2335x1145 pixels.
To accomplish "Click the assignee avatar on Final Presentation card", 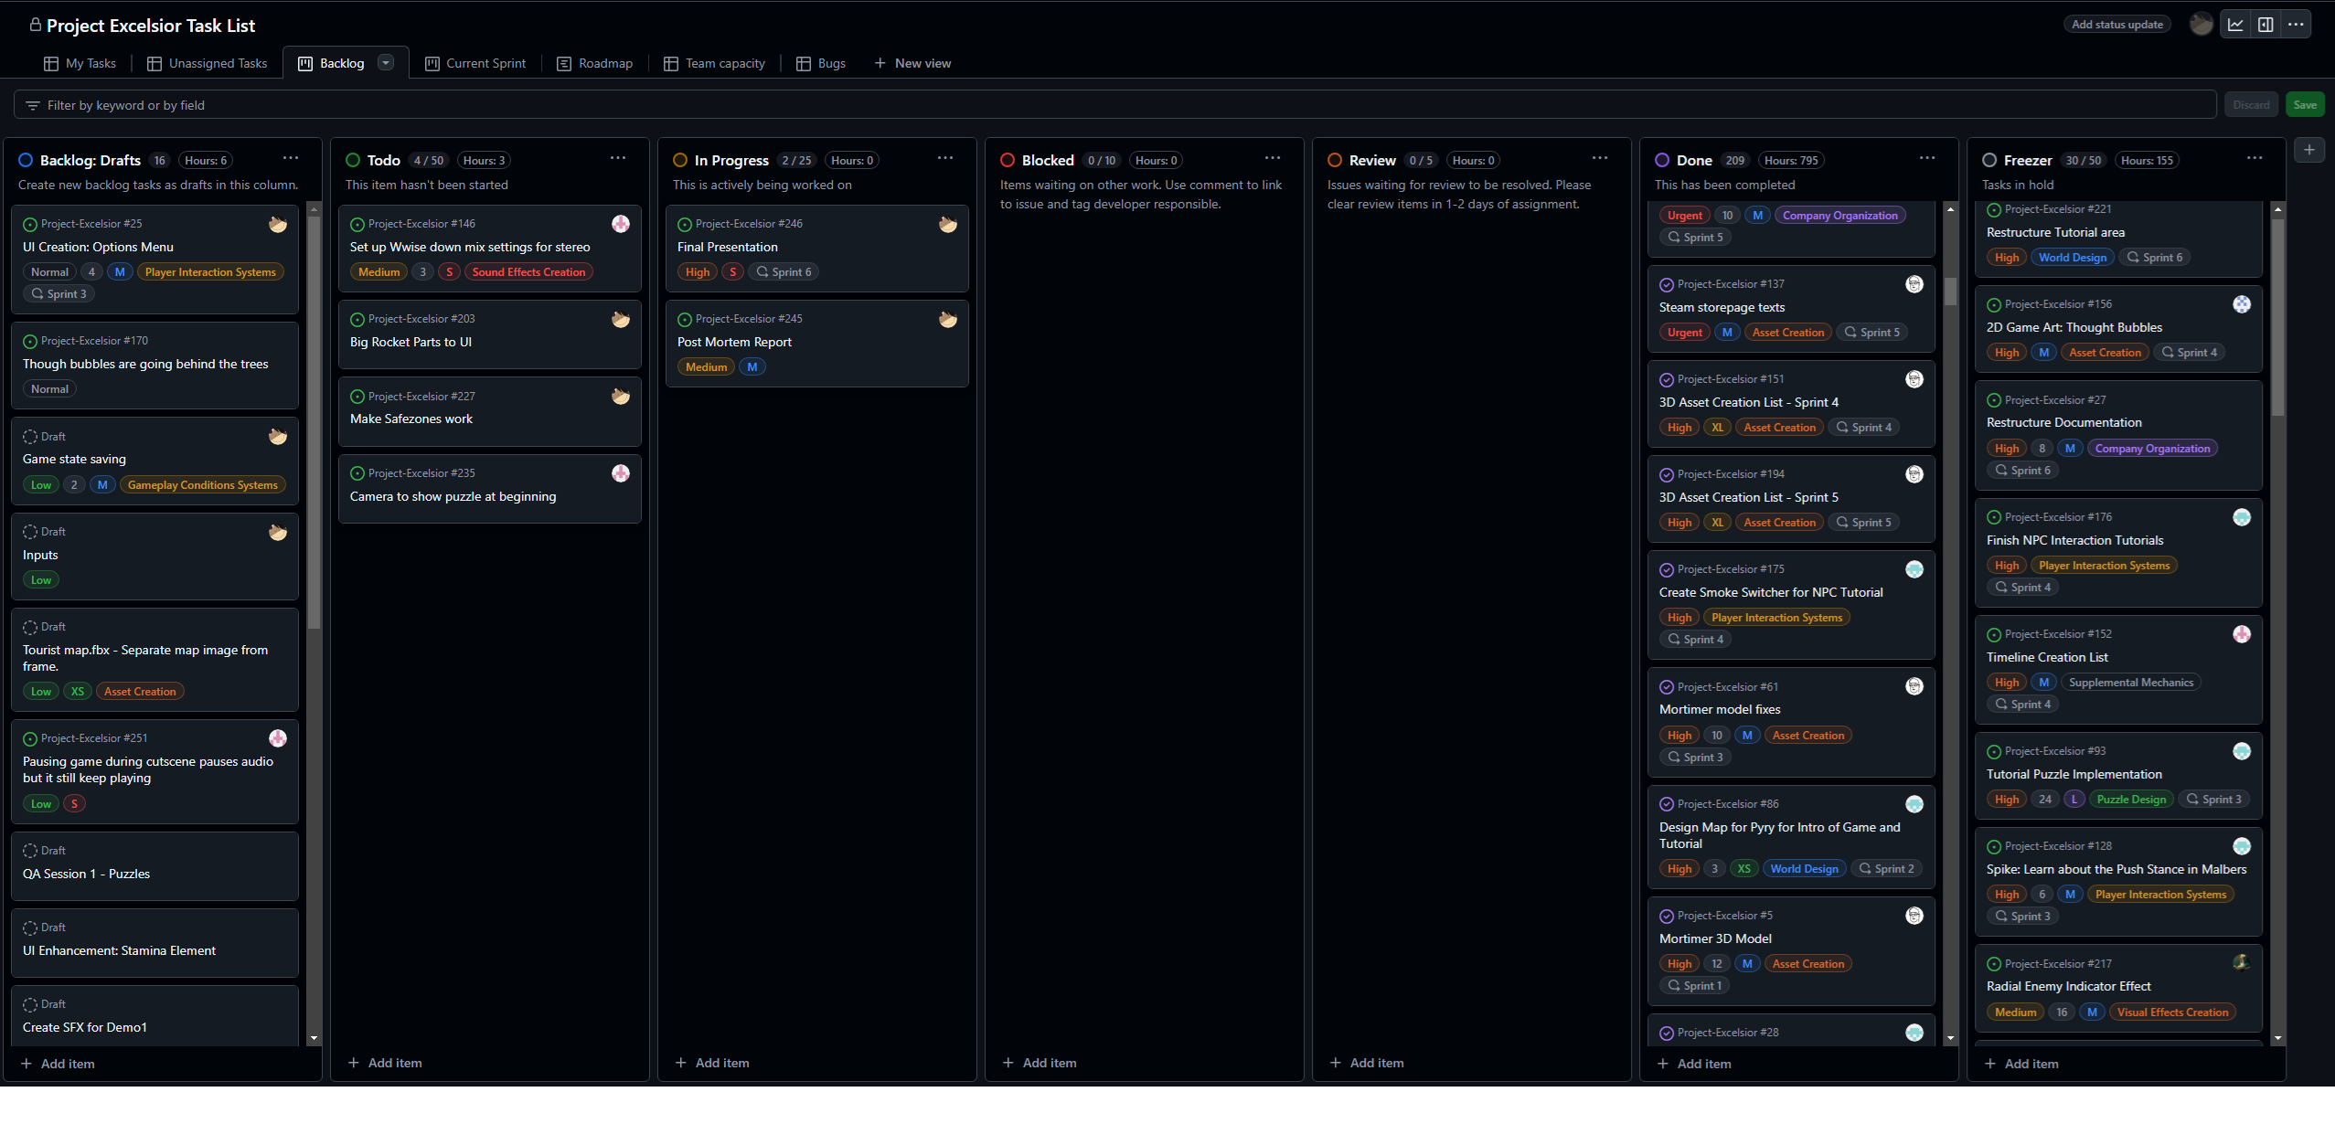I will (948, 224).
